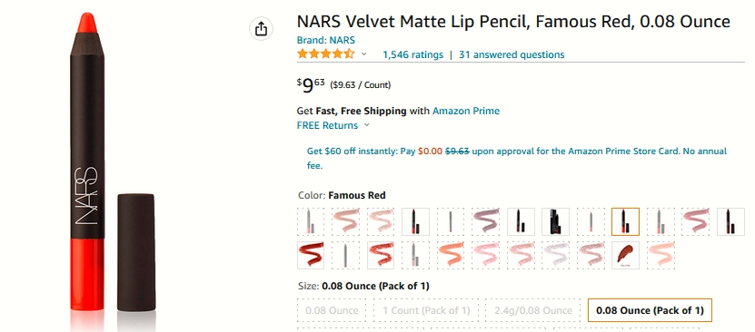Open the 1,546 ratings link
The width and height of the screenshot is (755, 332).
click(x=412, y=54)
